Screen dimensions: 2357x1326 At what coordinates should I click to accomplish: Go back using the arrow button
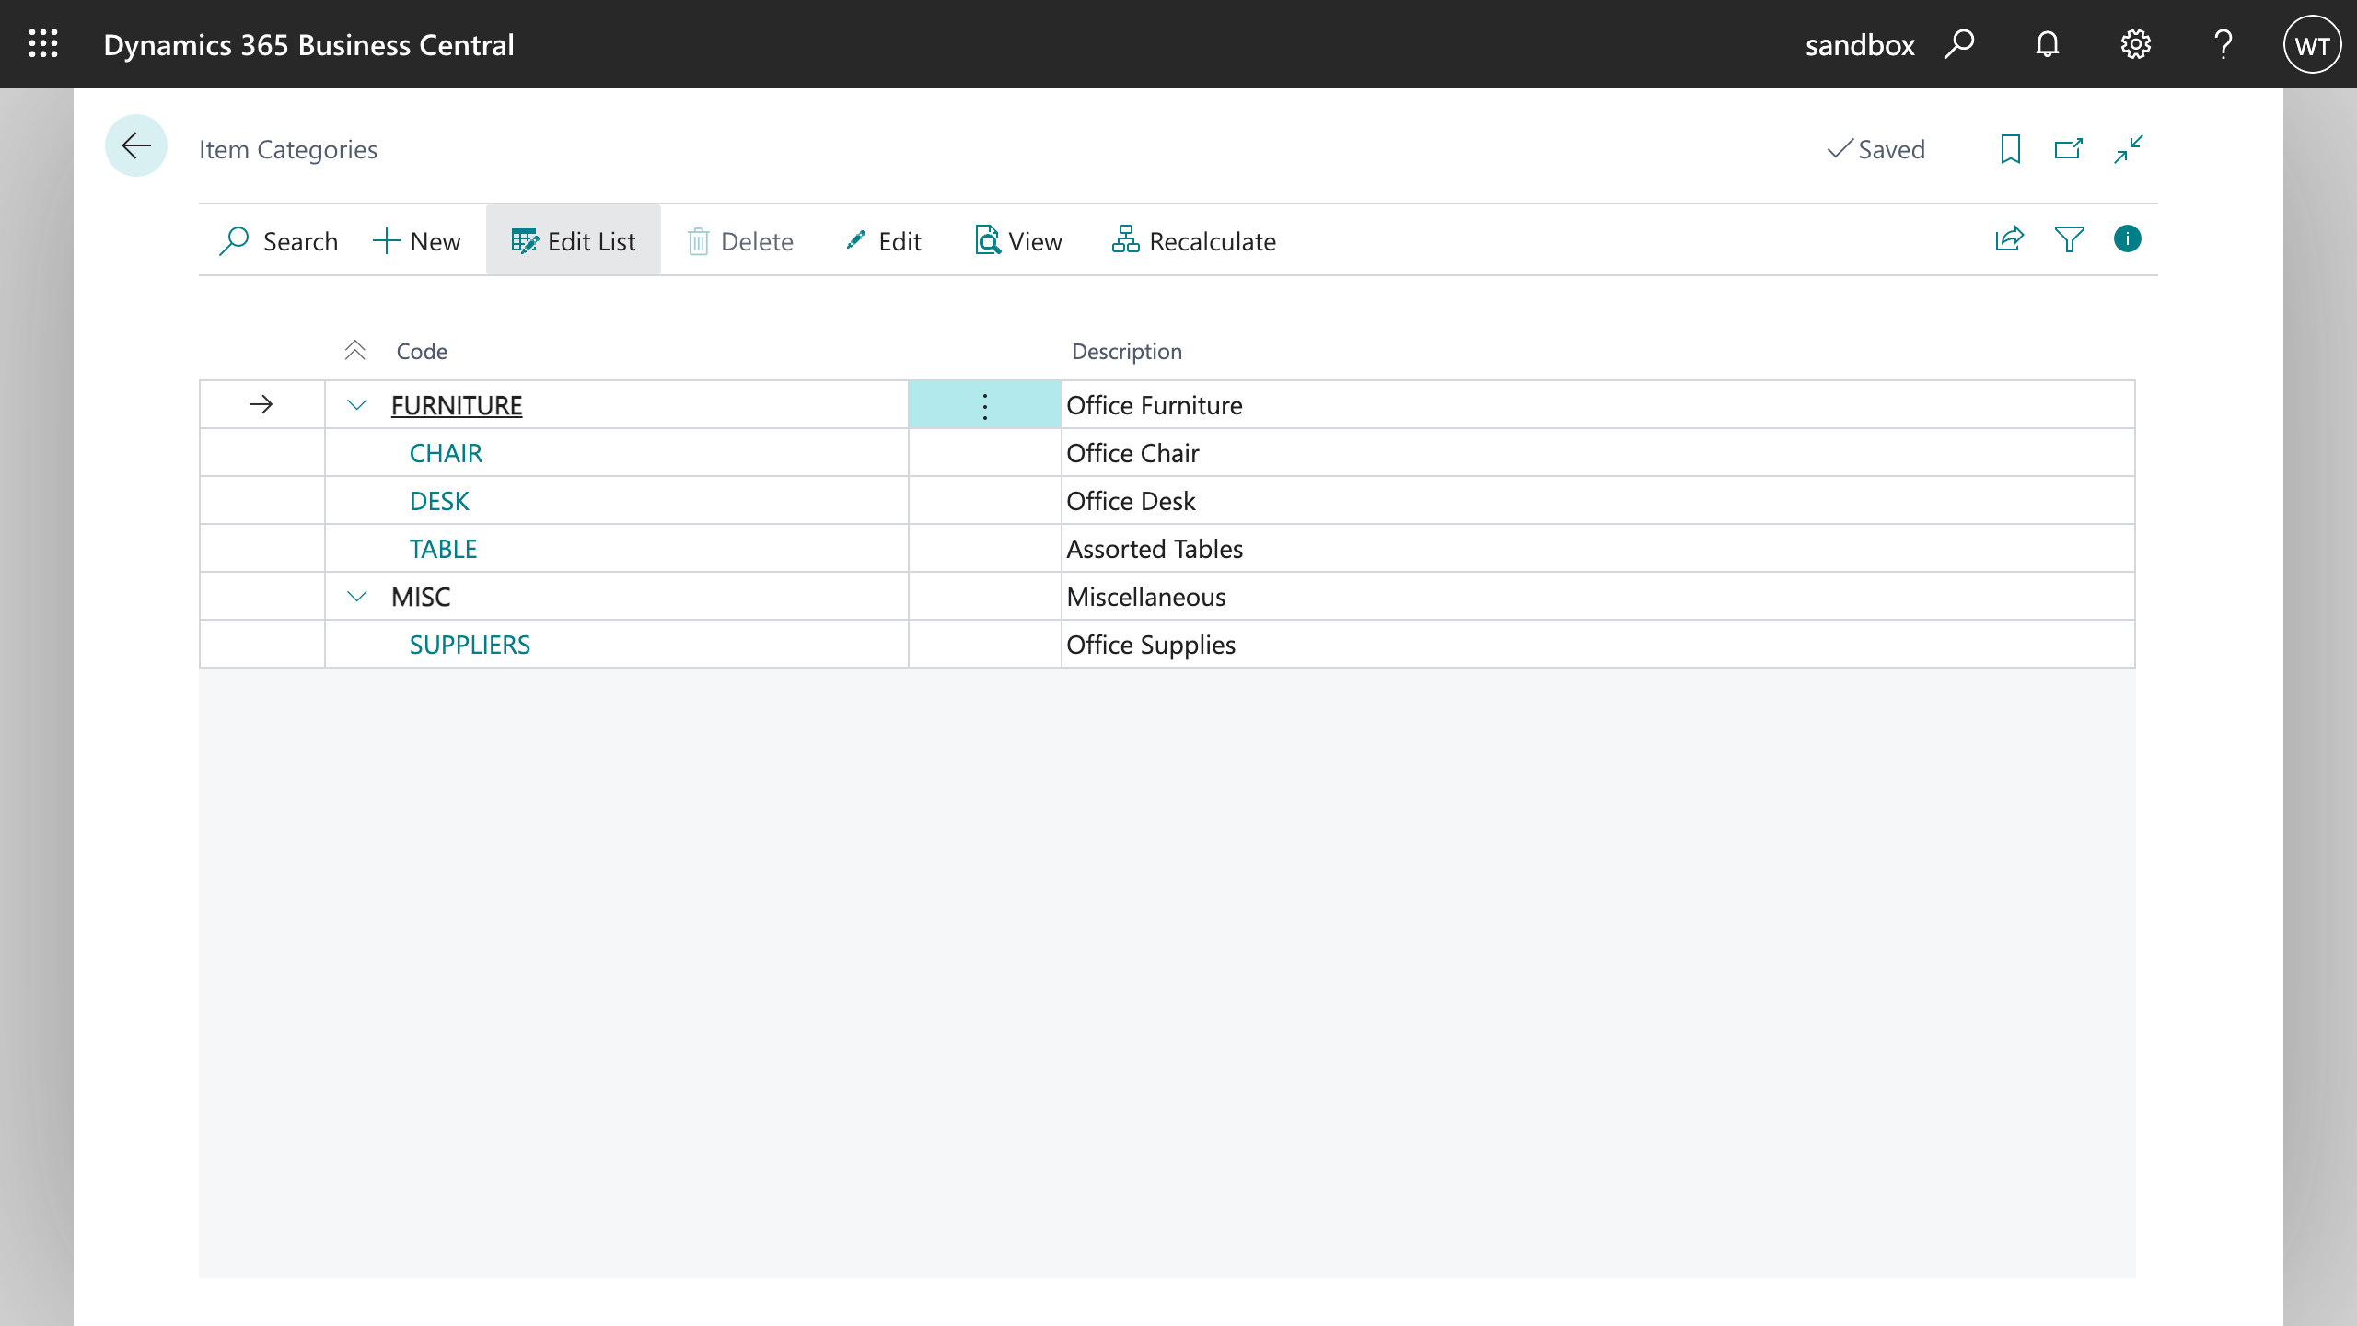point(136,145)
